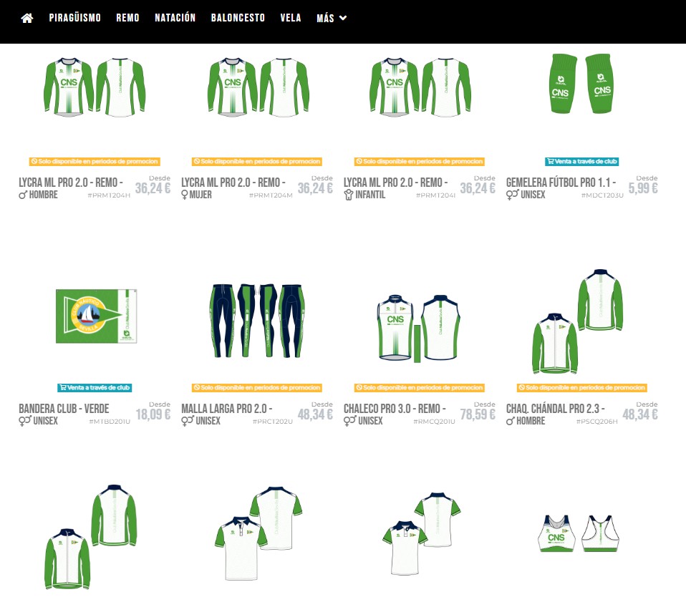Click the Lycra ML Pro 2.0 Infantil title
Image resolution: width=686 pixels, height=597 pixels.
pyautogui.click(x=395, y=188)
